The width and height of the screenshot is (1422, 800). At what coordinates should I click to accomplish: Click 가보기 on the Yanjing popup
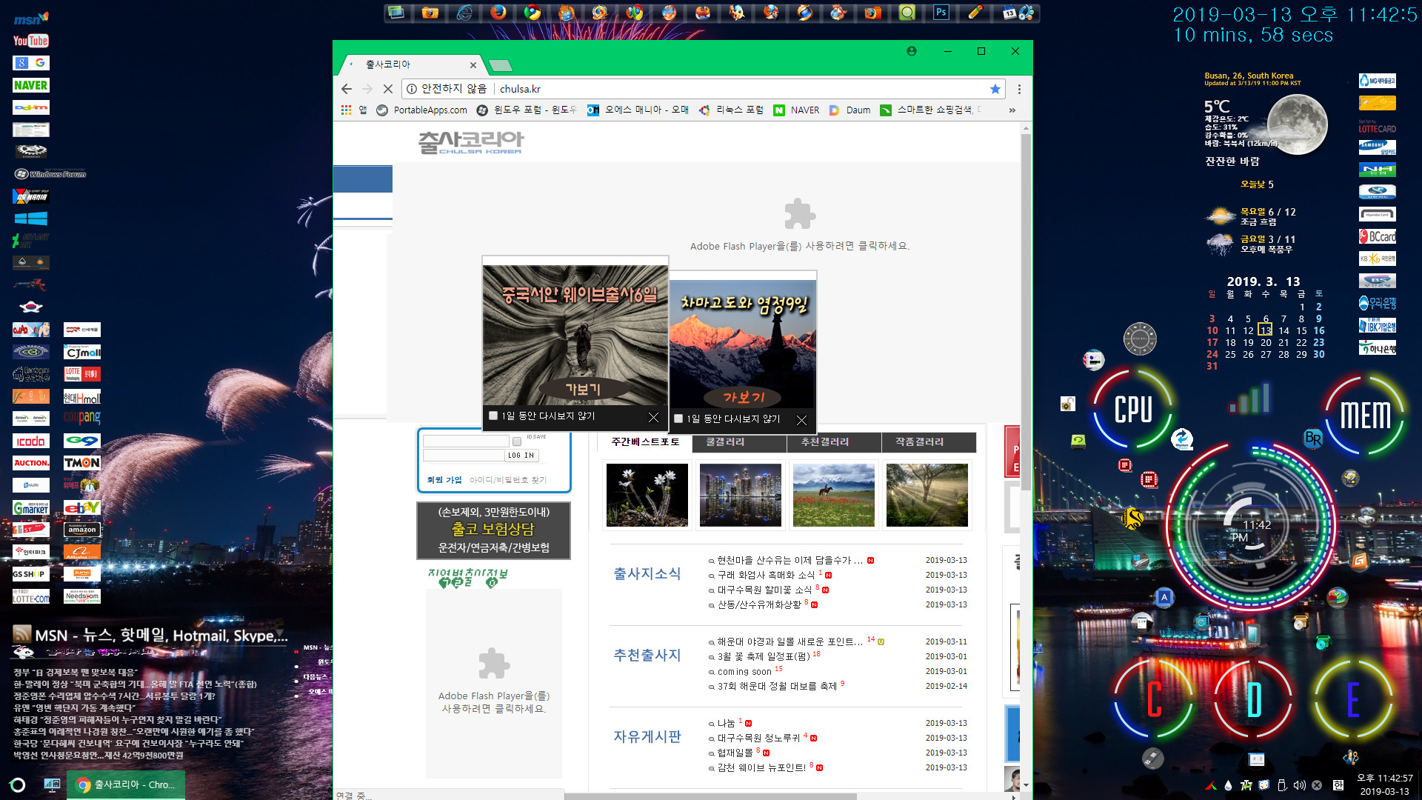pyautogui.click(x=743, y=397)
